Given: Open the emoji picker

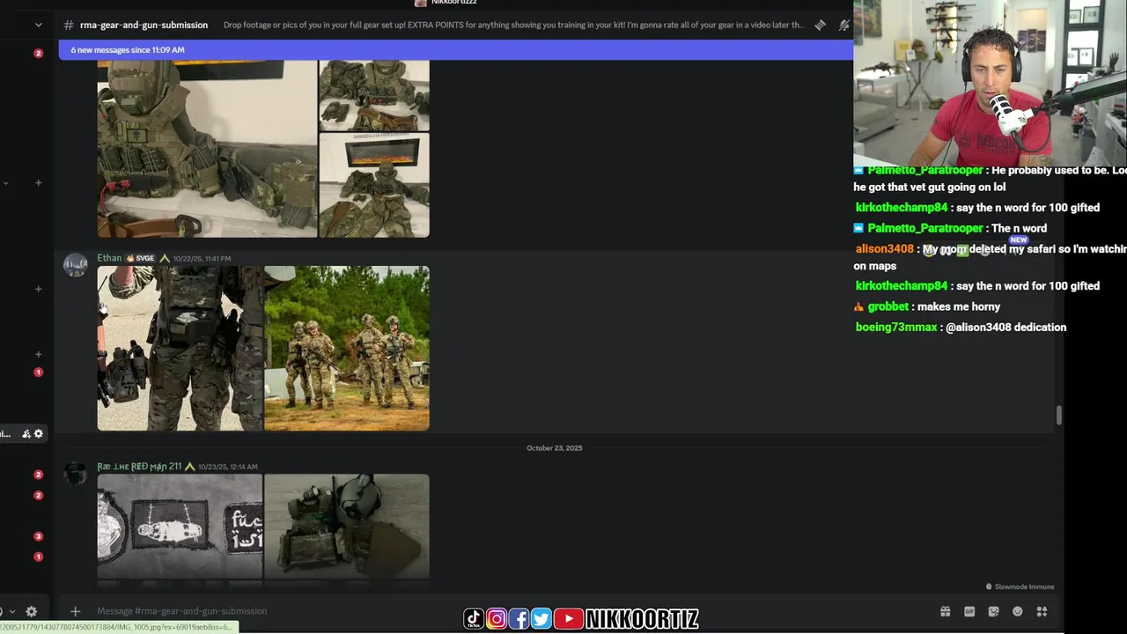Looking at the screenshot, I should coord(1018,611).
